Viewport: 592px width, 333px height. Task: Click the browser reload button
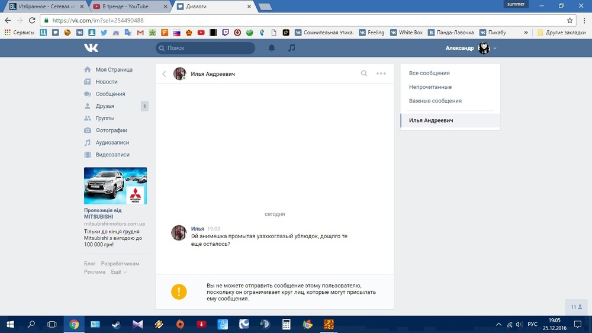31,20
